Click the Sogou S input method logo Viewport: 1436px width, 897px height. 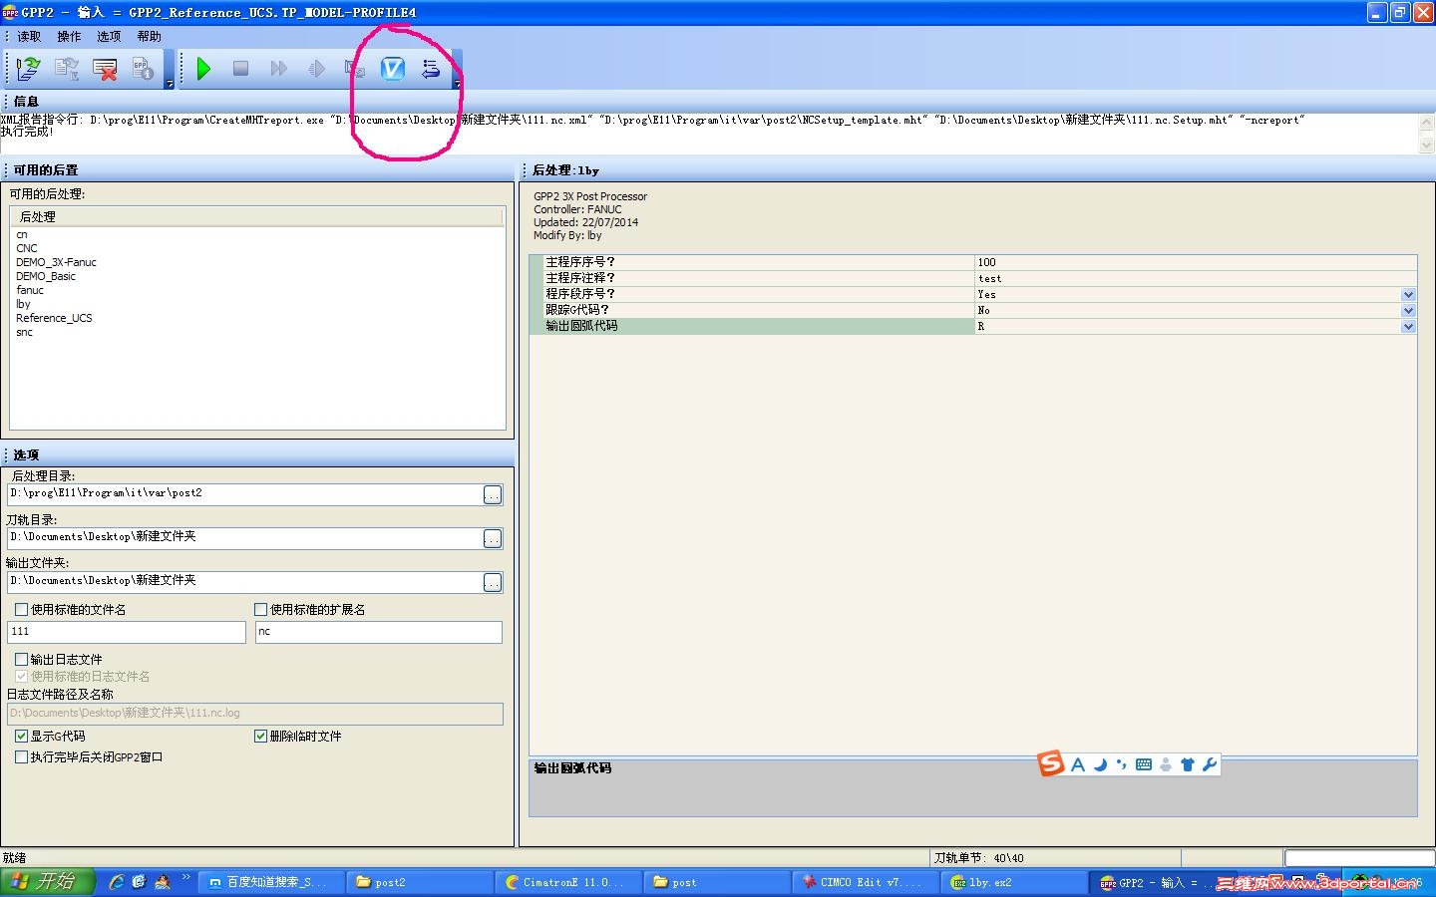click(1051, 763)
